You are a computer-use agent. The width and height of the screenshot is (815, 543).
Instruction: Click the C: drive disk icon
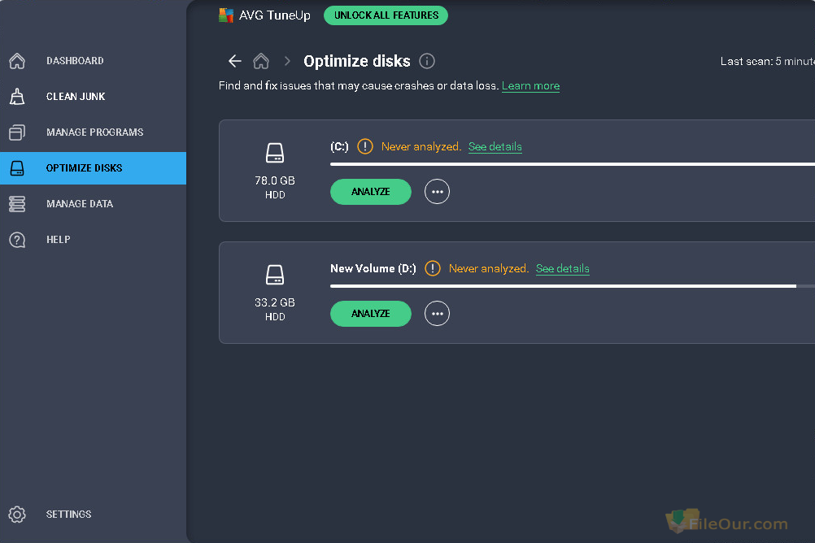click(x=275, y=154)
